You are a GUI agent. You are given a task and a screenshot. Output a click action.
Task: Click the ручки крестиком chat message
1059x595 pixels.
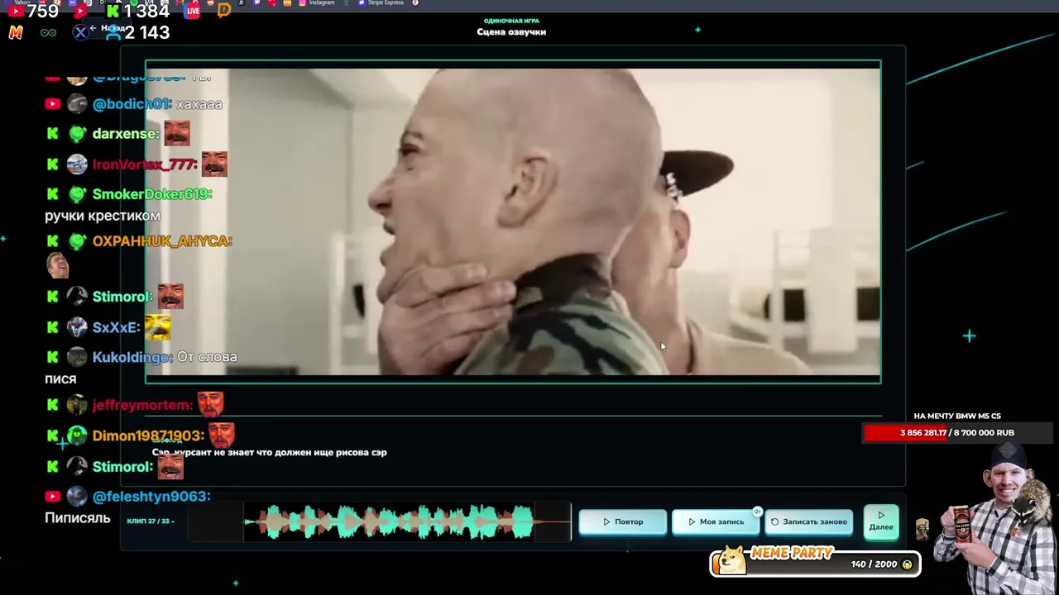[x=103, y=216]
